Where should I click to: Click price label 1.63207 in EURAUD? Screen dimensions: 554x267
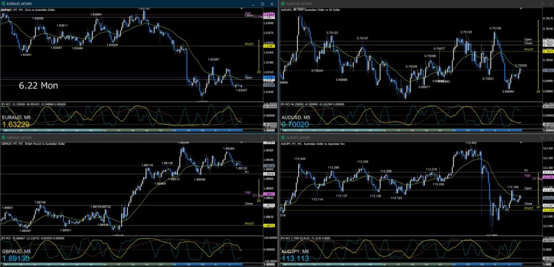pyautogui.click(x=241, y=90)
